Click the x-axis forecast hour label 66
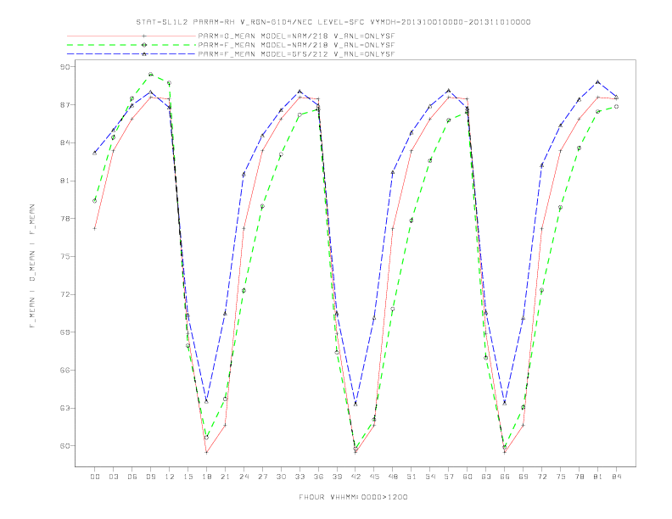This screenshot has width=672, height=519. click(505, 477)
